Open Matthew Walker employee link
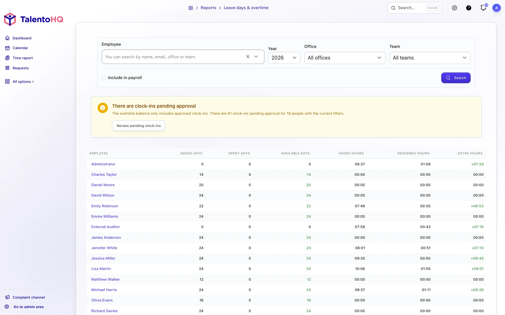This screenshot has width=505, height=315. 105,279
